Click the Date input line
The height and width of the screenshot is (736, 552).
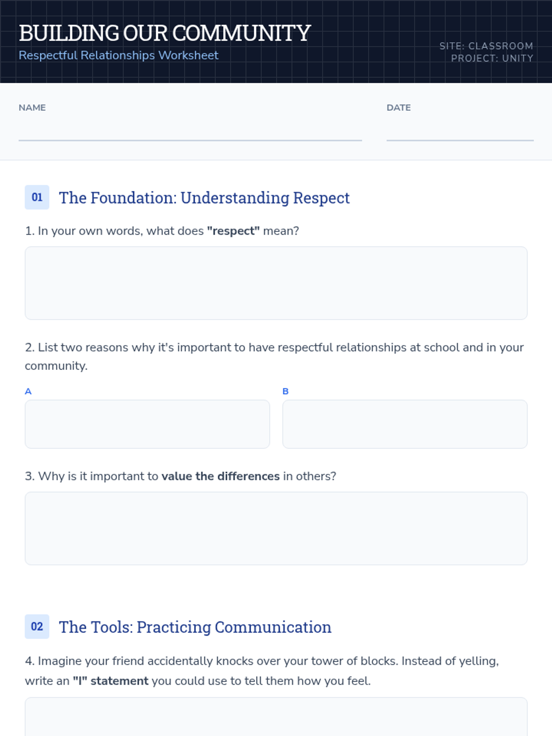460,130
